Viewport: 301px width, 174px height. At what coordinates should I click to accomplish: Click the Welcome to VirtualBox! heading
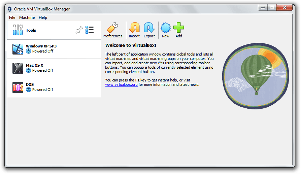click(x=131, y=45)
